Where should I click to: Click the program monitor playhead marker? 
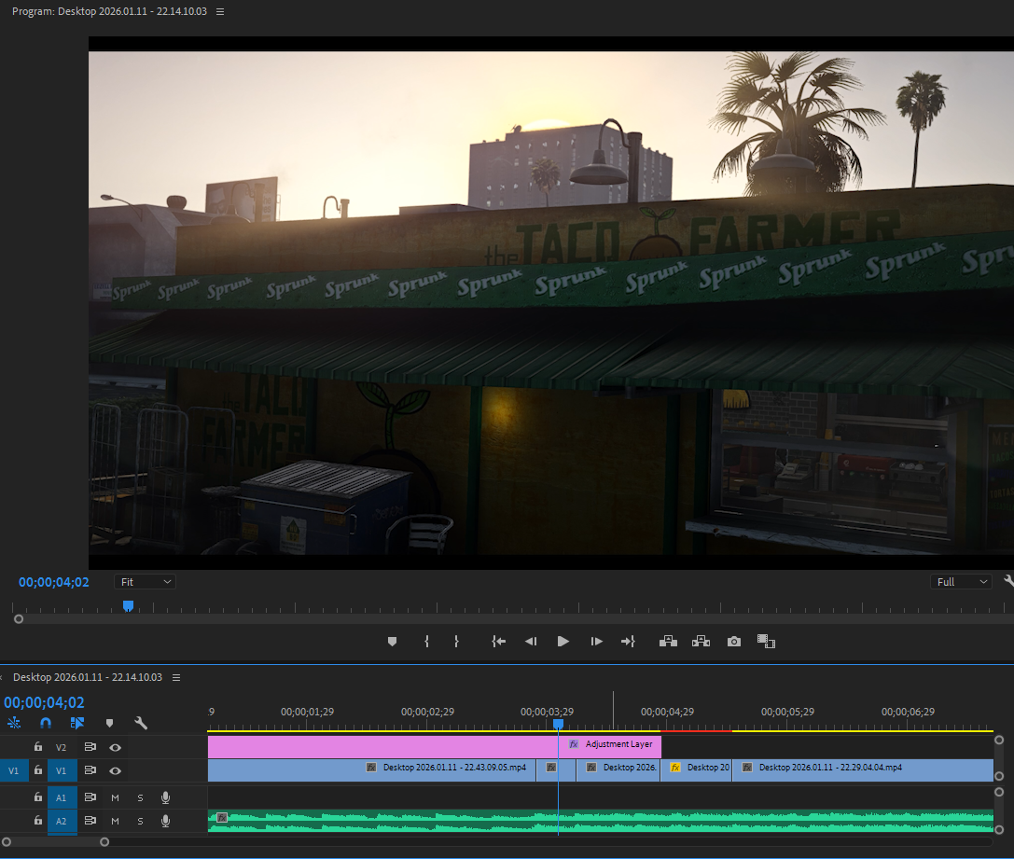(x=128, y=605)
